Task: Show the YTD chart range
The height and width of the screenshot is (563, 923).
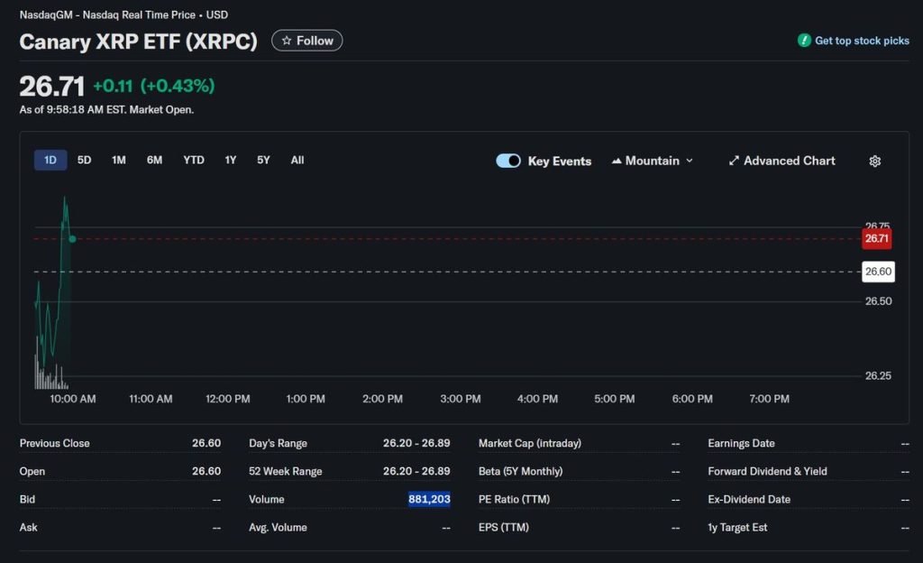Action: tap(194, 161)
